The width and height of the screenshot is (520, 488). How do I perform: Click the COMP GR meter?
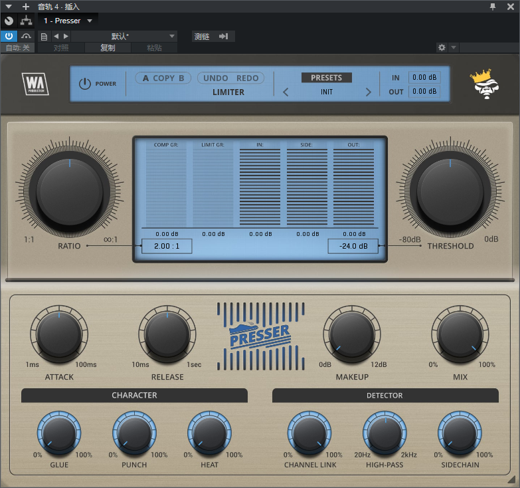pos(166,187)
